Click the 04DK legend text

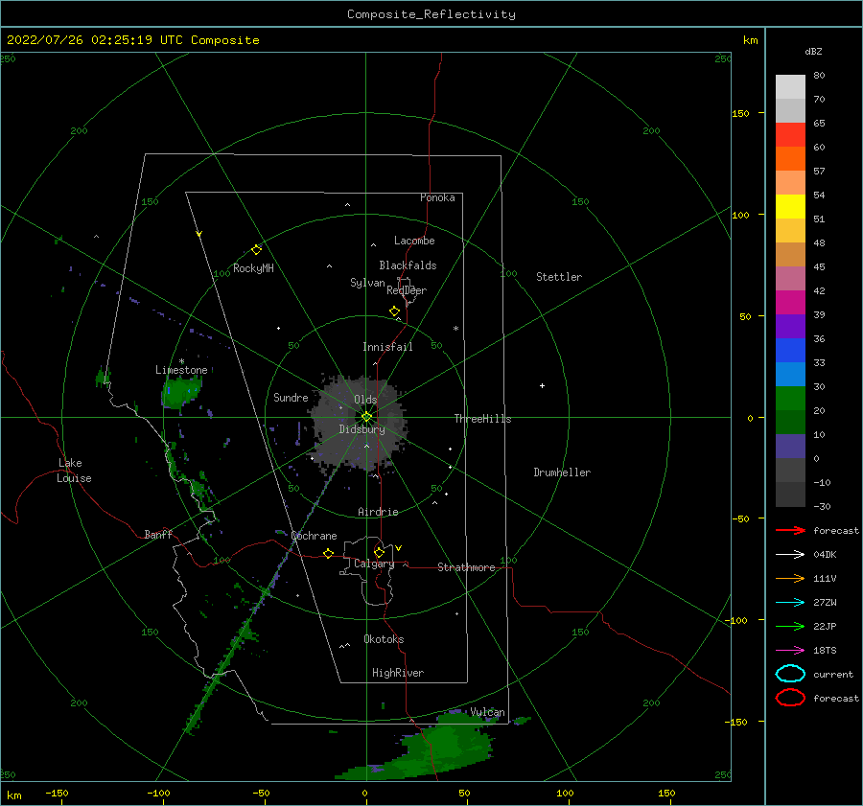pyautogui.click(x=825, y=555)
